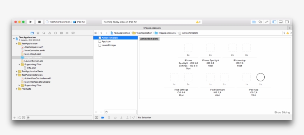Open the Breakpoint navigator
The width and height of the screenshot is (304, 135).
[67, 33]
